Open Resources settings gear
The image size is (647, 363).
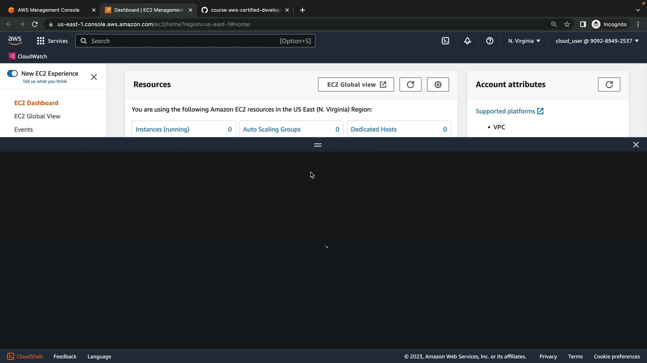[438, 84]
